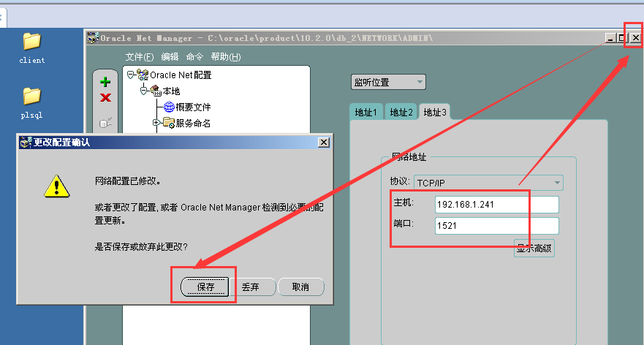Click the green plus create icon
Viewport: 644px width, 345px height.
[x=105, y=82]
